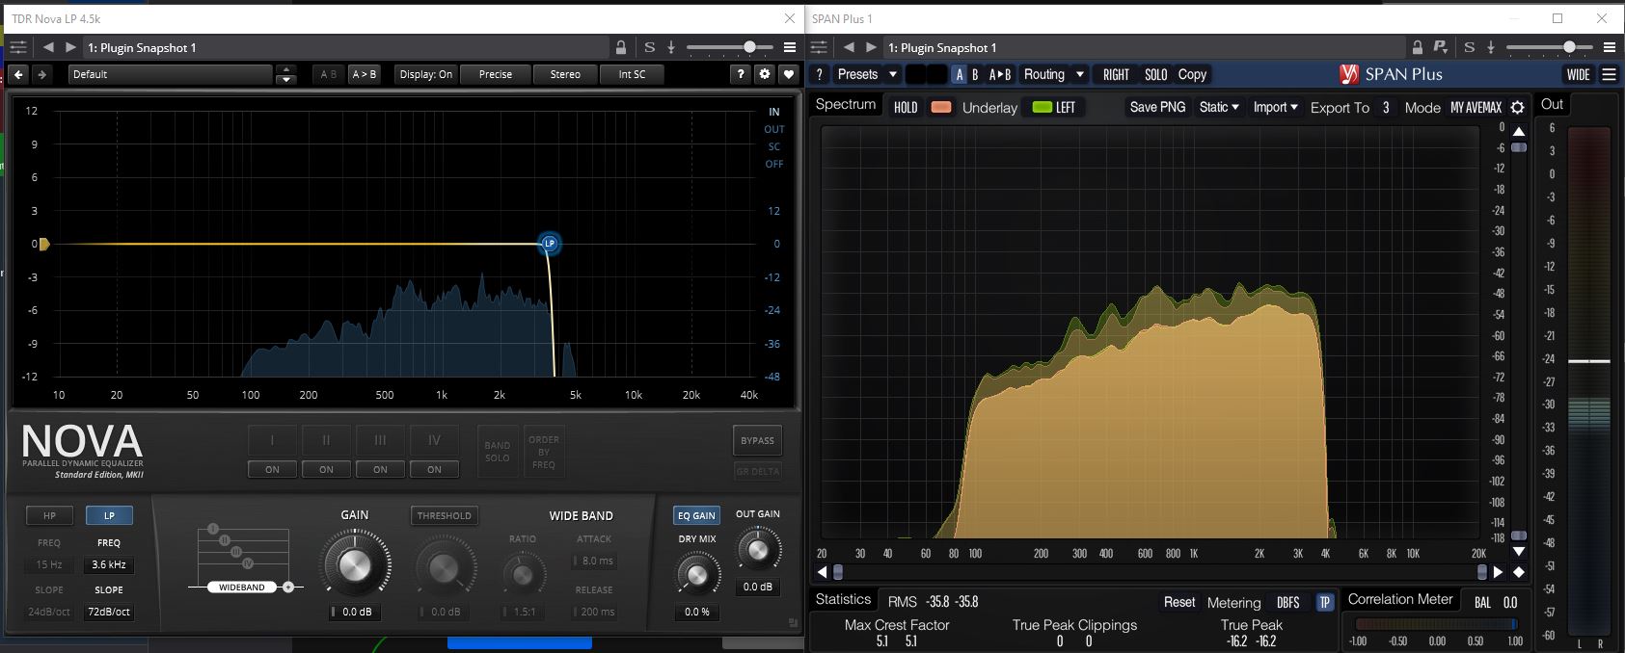The image size is (1625, 653).
Task: Expand the Routing dropdown menu
Action: (x=1053, y=74)
